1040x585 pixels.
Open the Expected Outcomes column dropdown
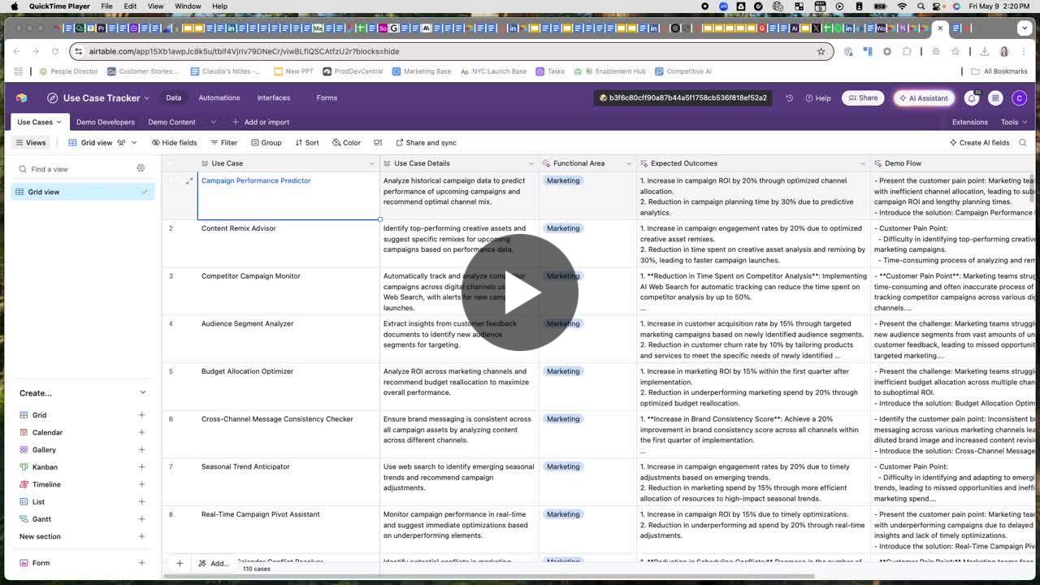pos(863,163)
